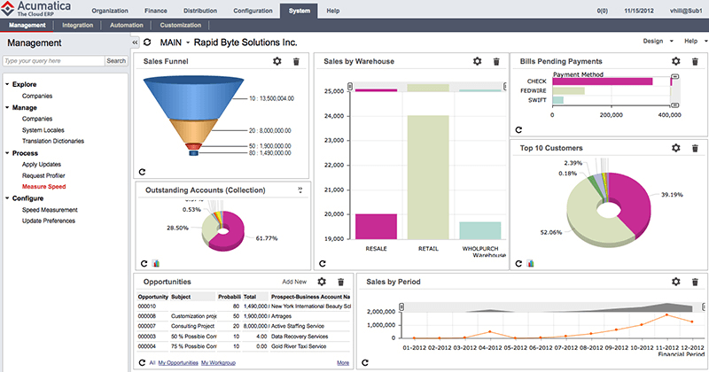Open Update Preferences

[x=49, y=221]
